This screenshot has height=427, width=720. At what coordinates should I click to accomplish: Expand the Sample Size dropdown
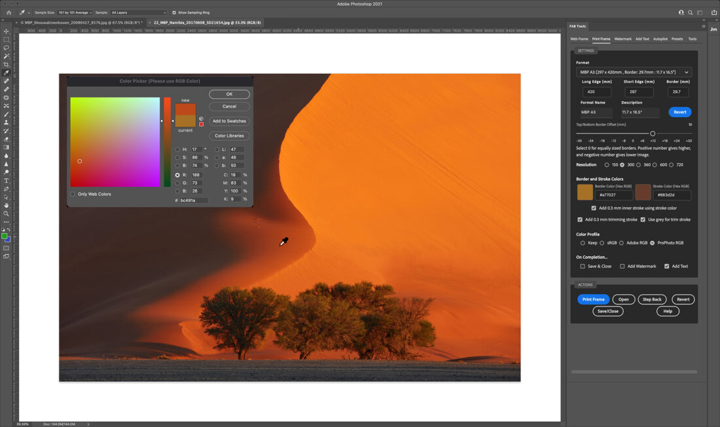pyautogui.click(x=74, y=12)
